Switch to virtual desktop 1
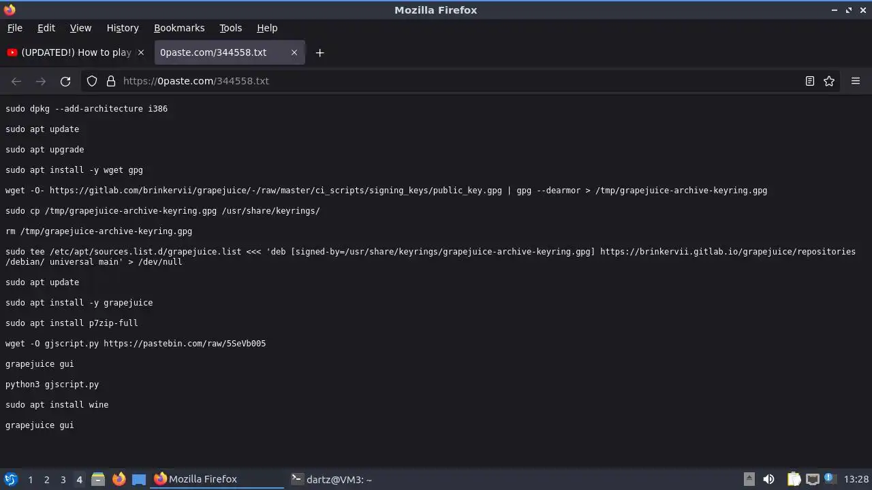 30,480
